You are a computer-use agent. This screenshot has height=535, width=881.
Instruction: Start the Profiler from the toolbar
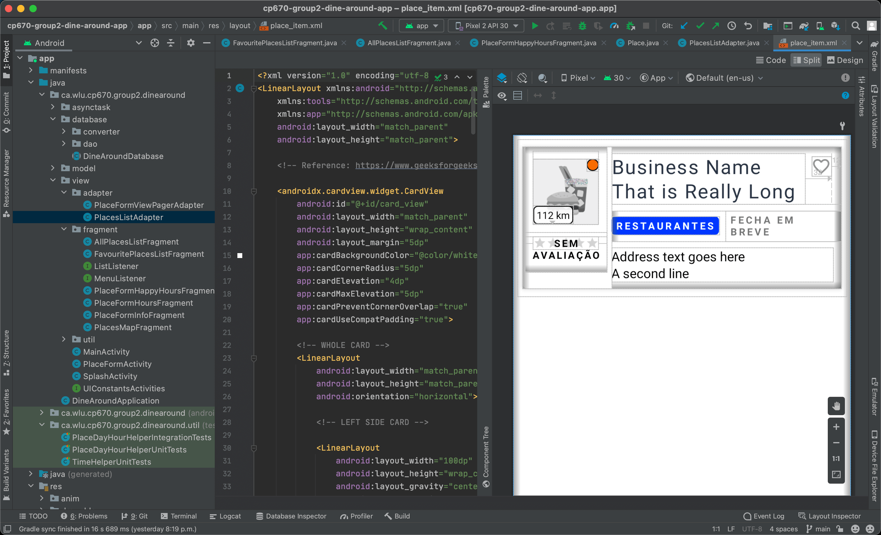tap(614, 26)
